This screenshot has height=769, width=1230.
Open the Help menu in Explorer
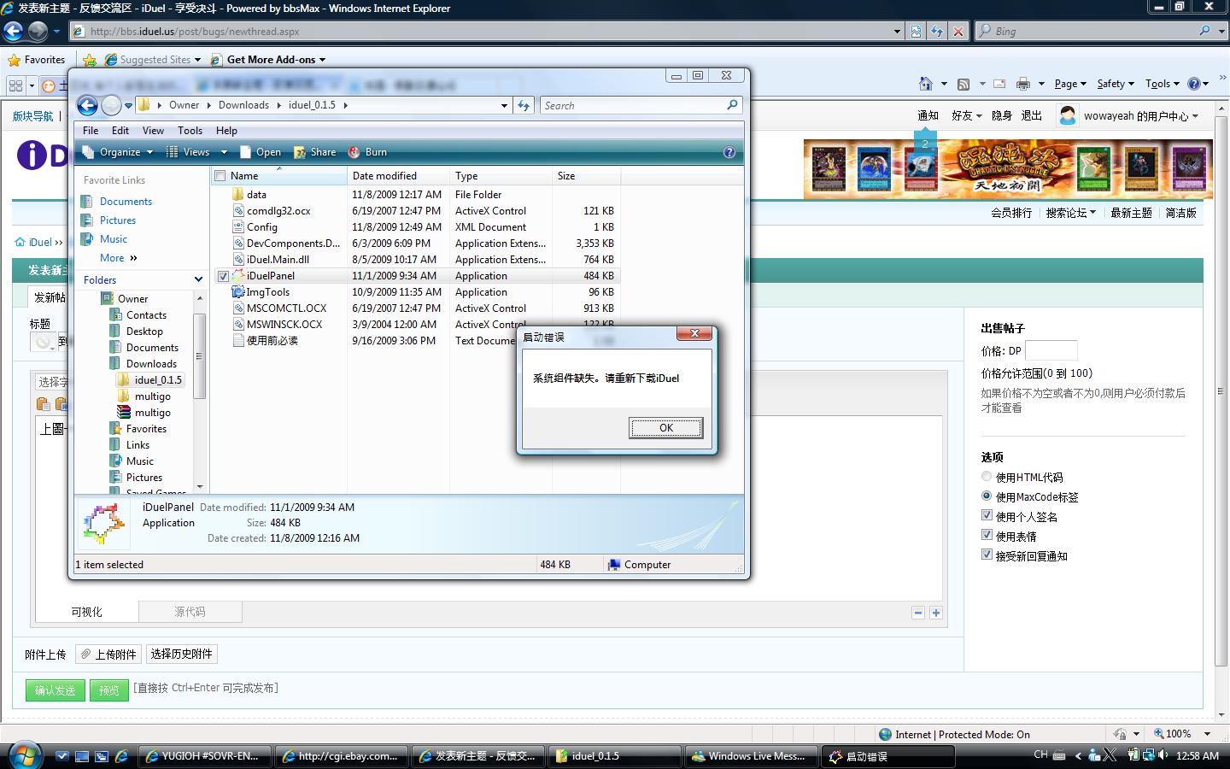(226, 130)
